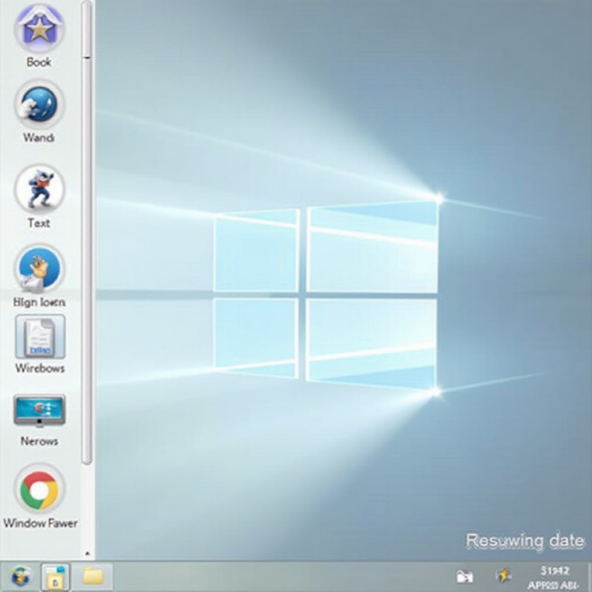Click the 'Nerows' label
The width and height of the screenshot is (592, 592).
coord(39,441)
